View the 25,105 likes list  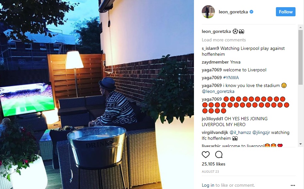[x=214, y=164]
